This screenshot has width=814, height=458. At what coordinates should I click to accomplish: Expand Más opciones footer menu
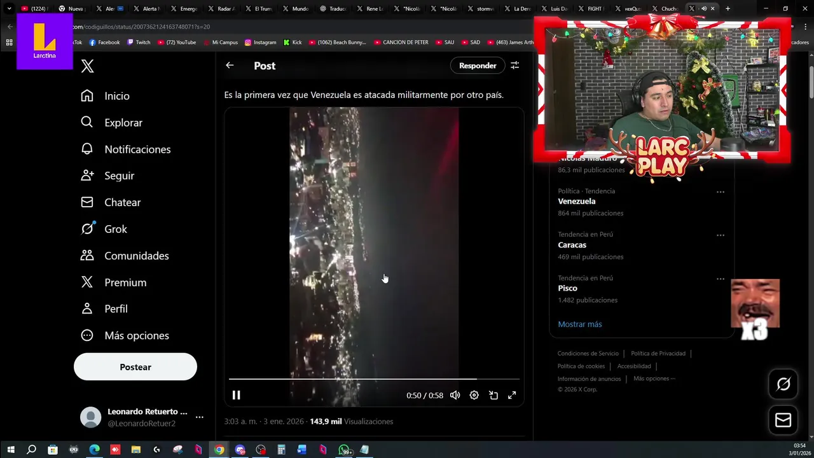pyautogui.click(x=654, y=378)
